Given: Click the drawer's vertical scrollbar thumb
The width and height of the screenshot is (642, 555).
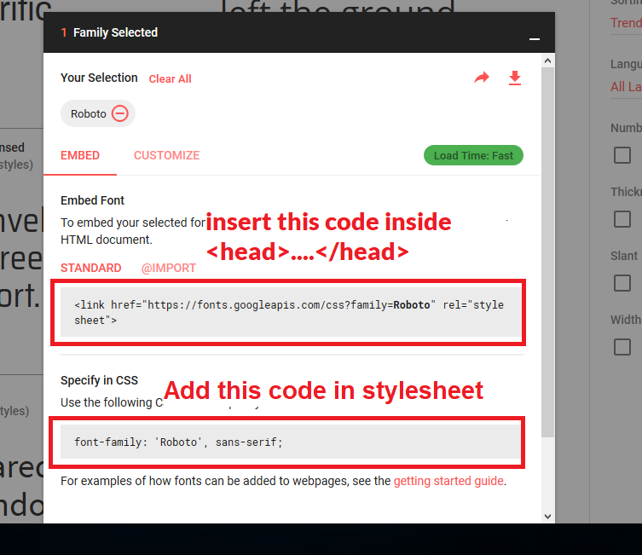Looking at the screenshot, I should click(x=548, y=252).
